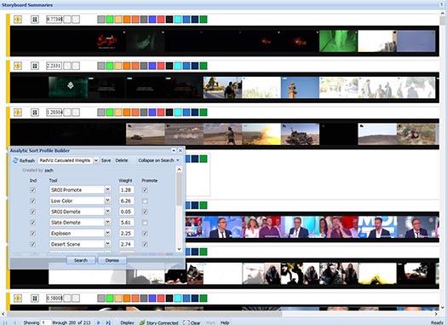Click the Search button in the profile builder
The width and height of the screenshot is (447, 325).
(81, 260)
